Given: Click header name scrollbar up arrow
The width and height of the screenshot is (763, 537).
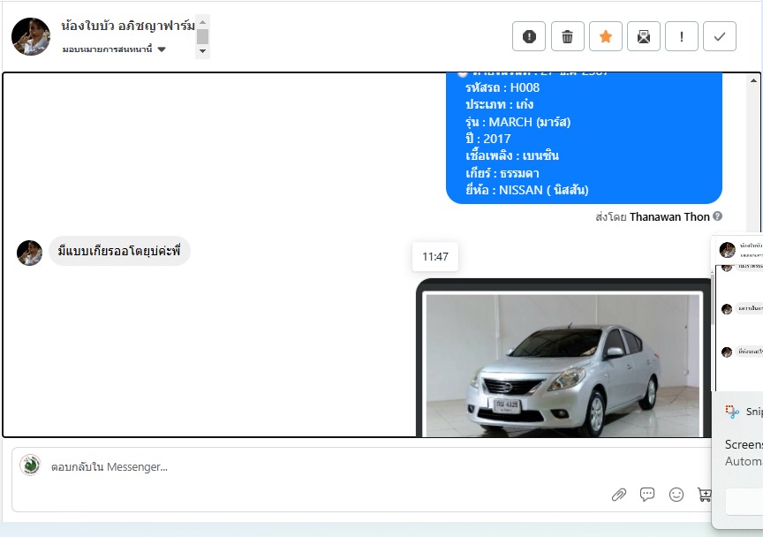Looking at the screenshot, I should [203, 22].
